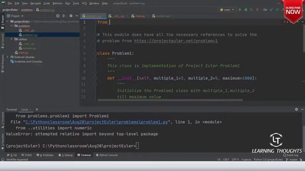The height and width of the screenshot is (171, 305).
Task: Open the Navigate menu
Action: click(36, 3)
